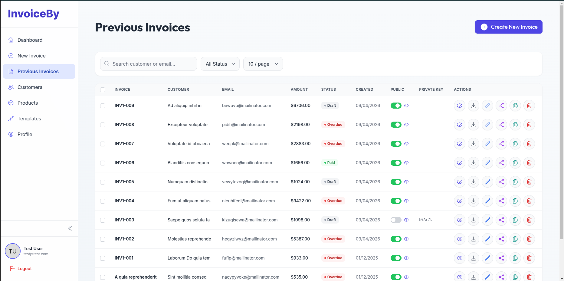The height and width of the screenshot is (281, 564).
Task: Collapse the sidebar with double chevron
Action: click(x=70, y=228)
